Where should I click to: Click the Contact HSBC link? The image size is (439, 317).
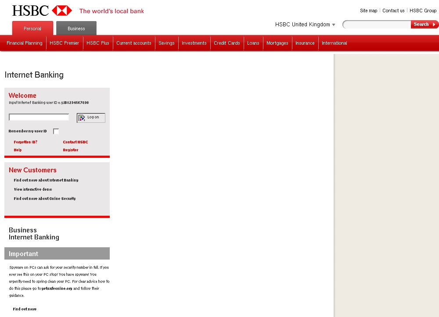click(76, 142)
